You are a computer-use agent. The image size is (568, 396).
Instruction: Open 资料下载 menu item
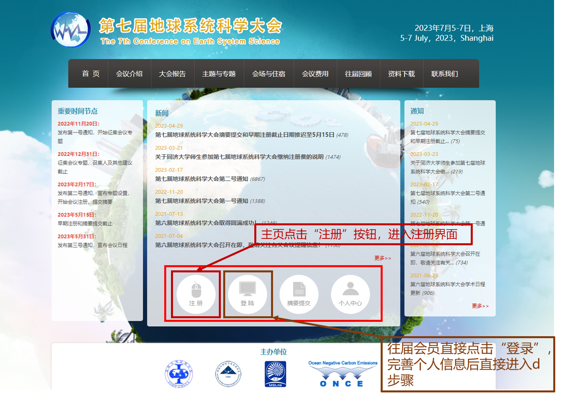pos(401,74)
